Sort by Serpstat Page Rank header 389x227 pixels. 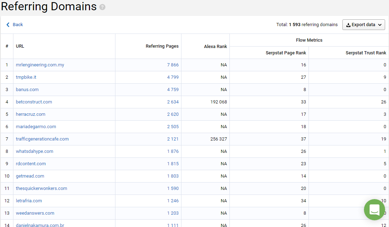pos(286,53)
